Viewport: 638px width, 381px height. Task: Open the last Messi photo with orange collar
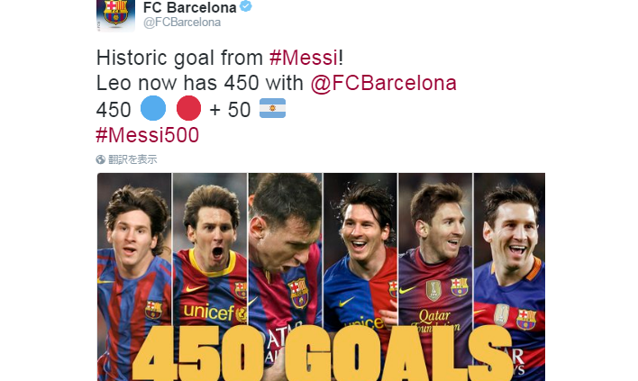point(509,277)
